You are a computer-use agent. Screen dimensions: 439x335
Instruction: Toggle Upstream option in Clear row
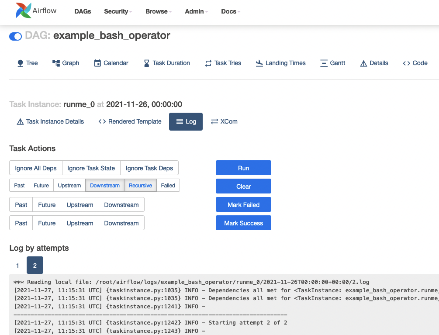(x=69, y=185)
